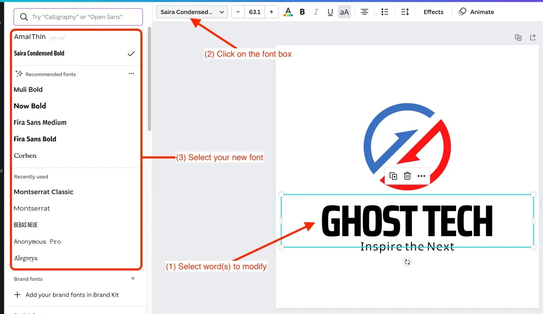Screen dimensions: 543x314
Task: Open the line spacing options
Action: (x=405, y=12)
